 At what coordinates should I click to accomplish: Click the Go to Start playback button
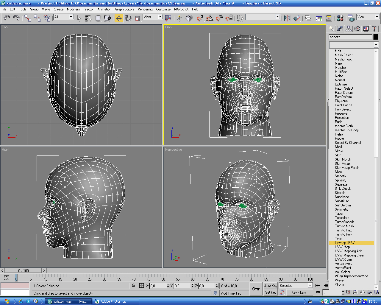click(x=318, y=286)
